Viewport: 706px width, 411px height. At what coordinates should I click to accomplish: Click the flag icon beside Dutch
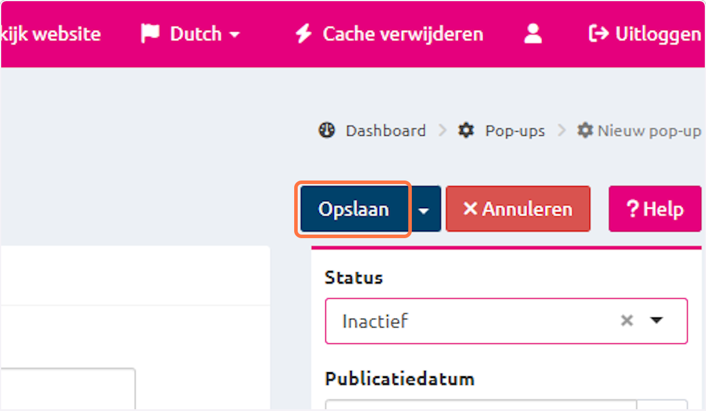click(x=151, y=34)
